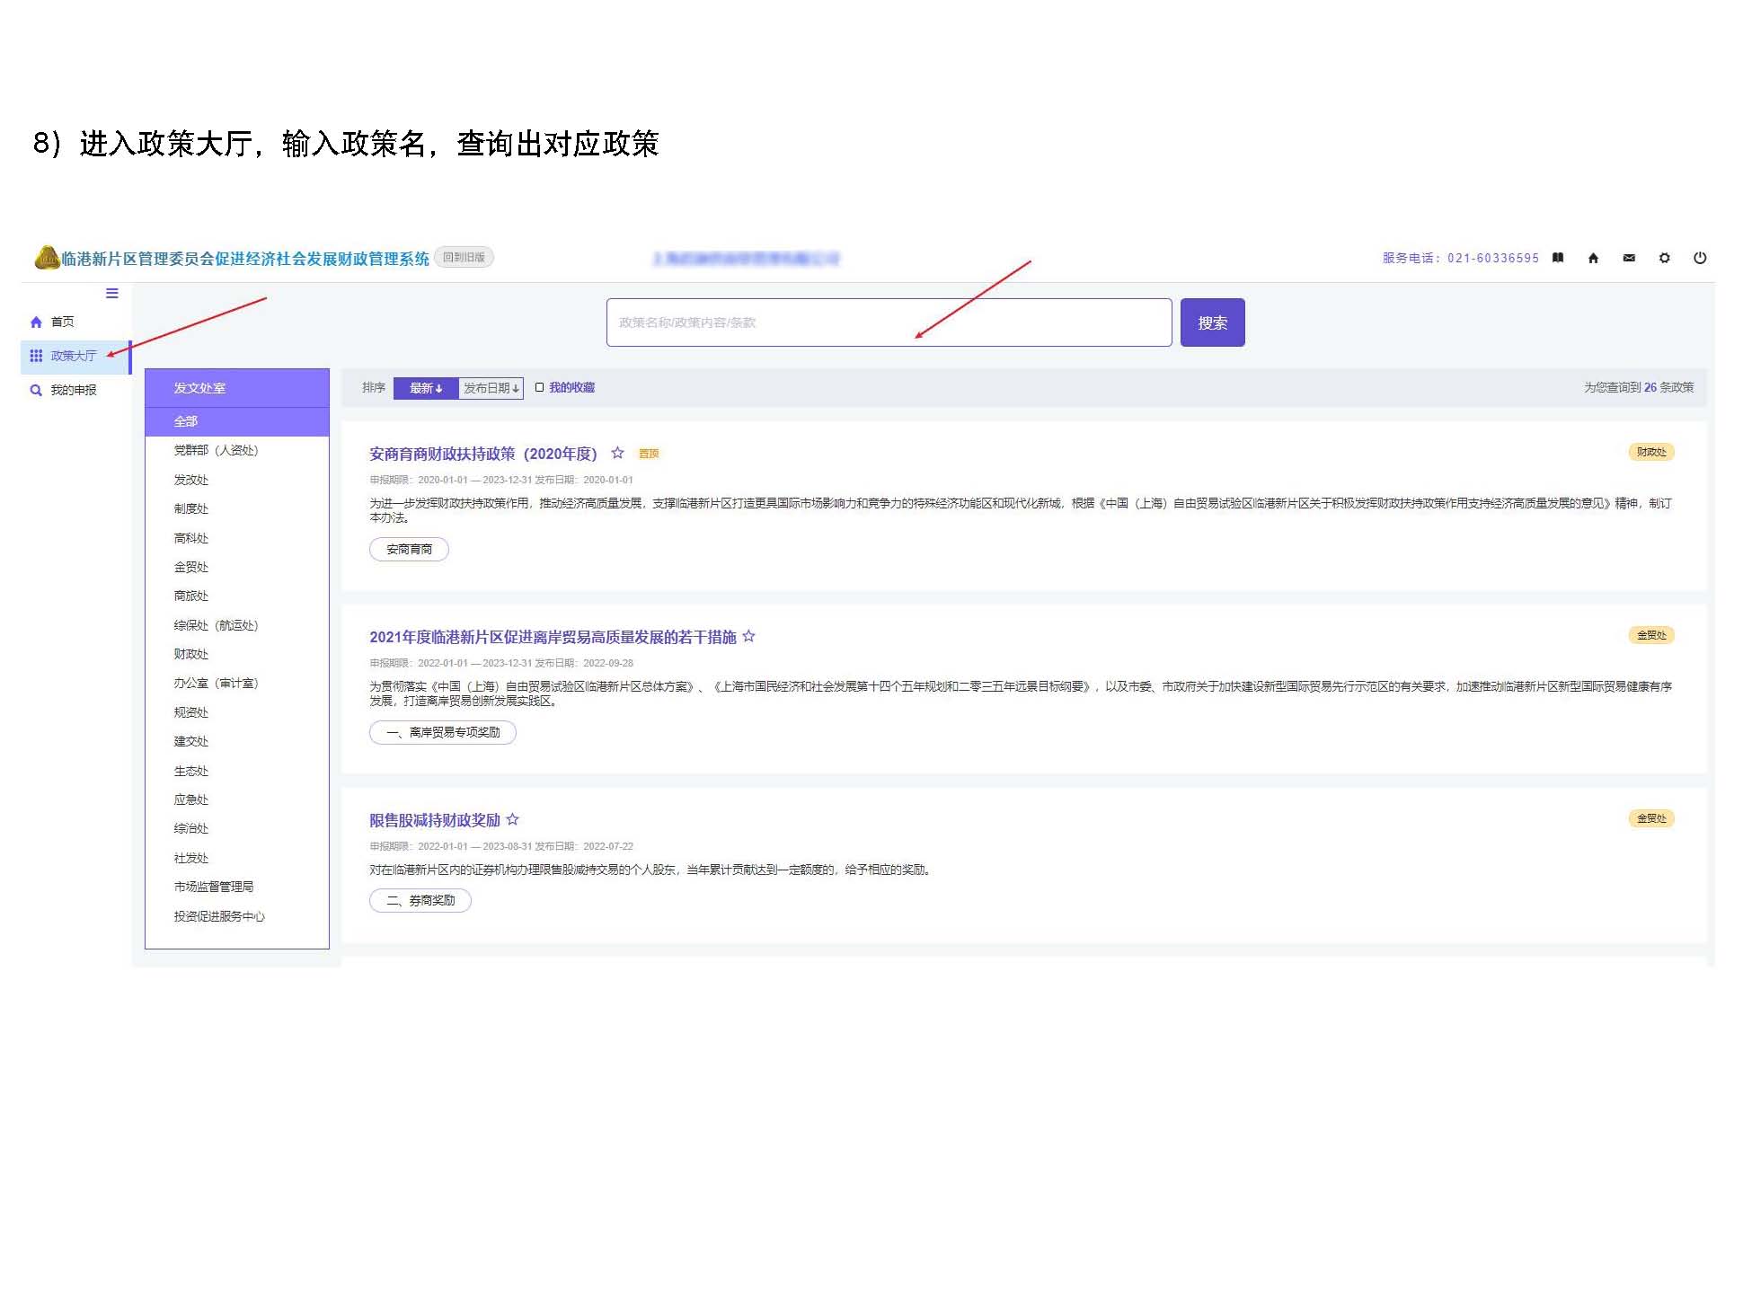The image size is (1743, 1307).
Task: Go to 首页 in the sidebar
Action: coord(62,322)
